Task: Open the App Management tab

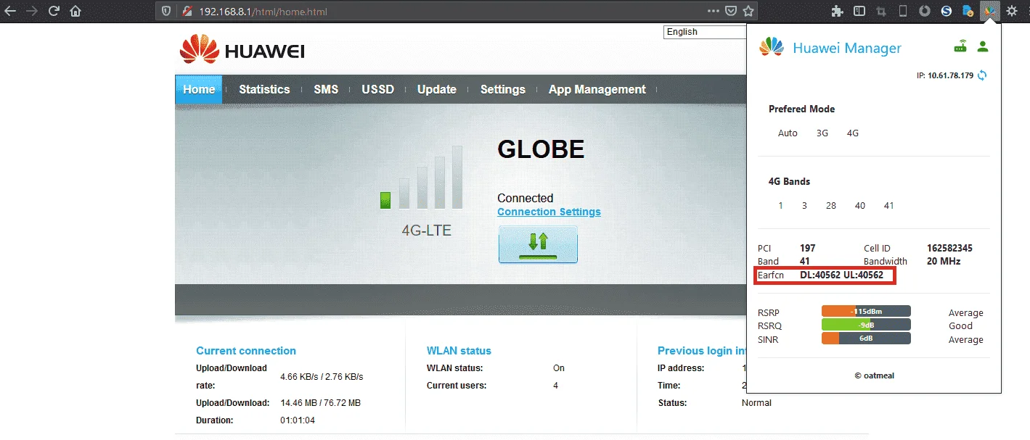Action: point(597,89)
